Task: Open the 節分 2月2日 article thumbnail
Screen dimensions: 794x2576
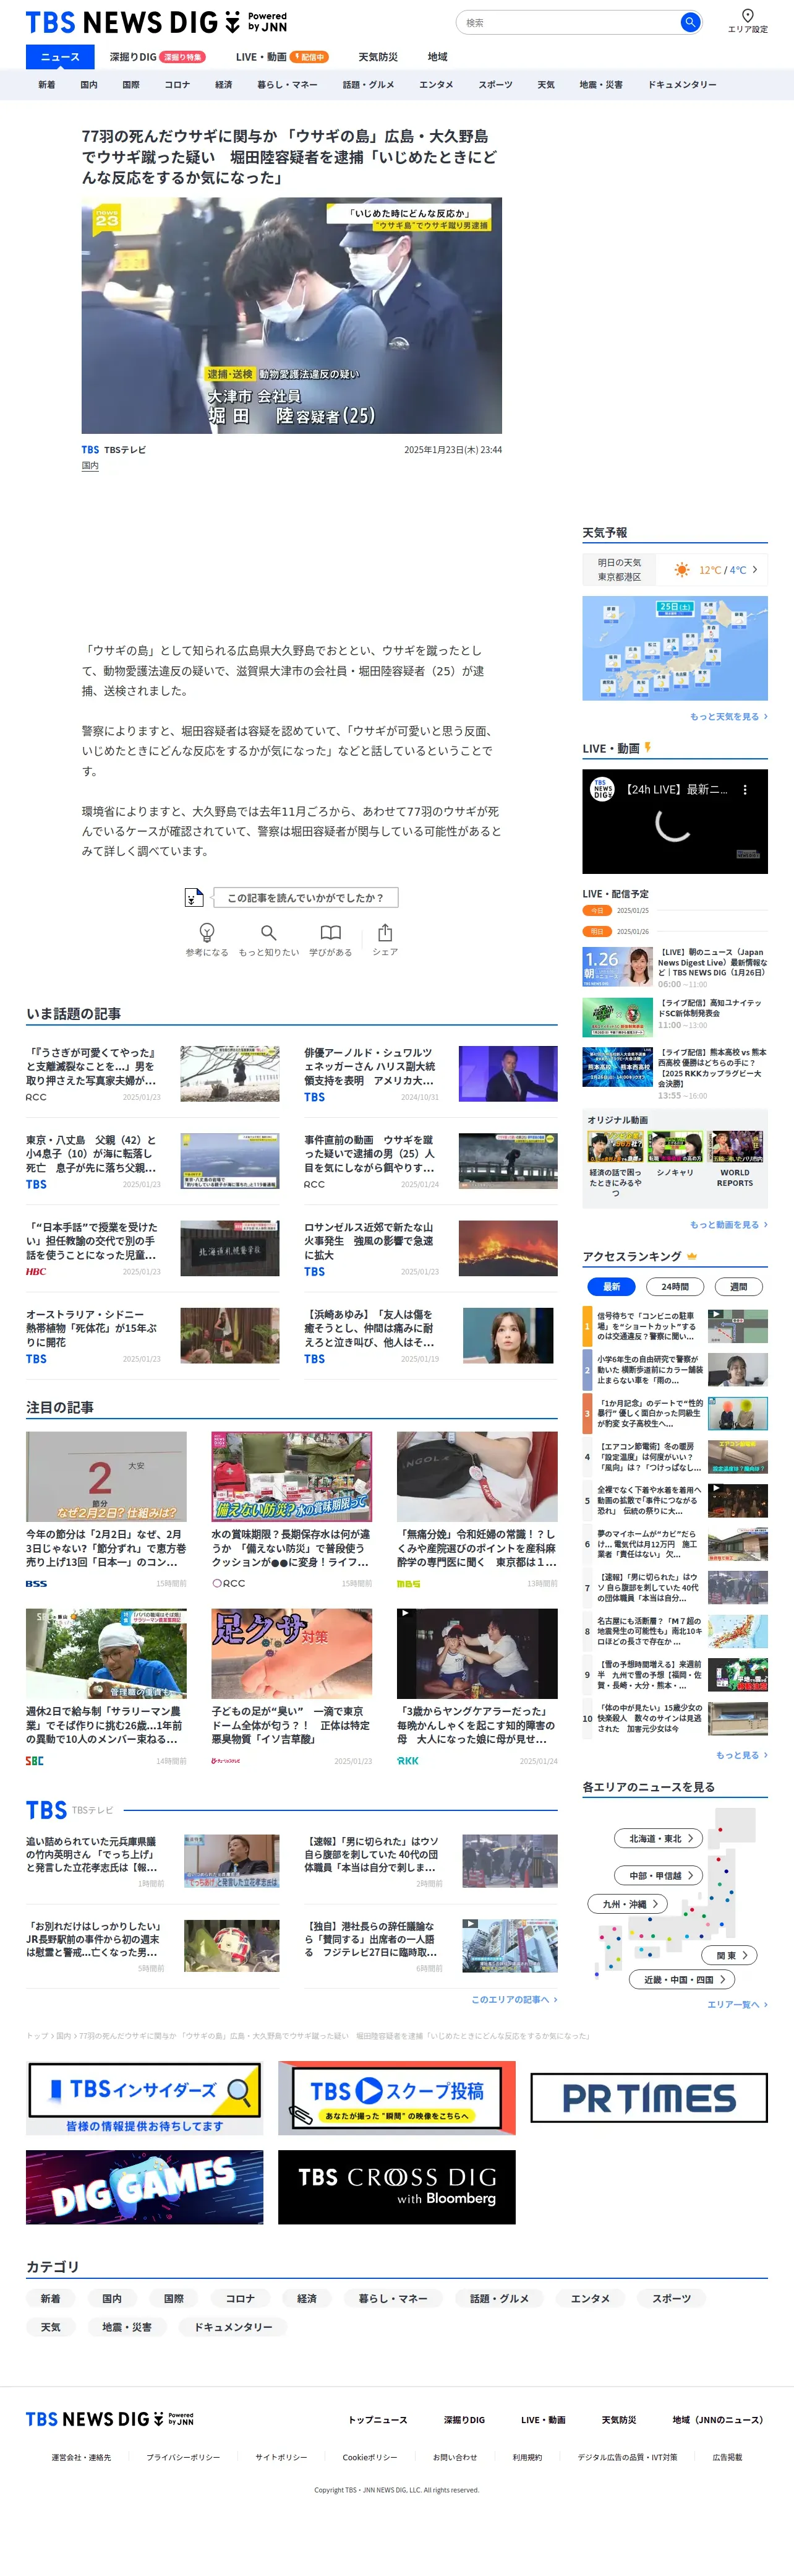Action: click(106, 1476)
